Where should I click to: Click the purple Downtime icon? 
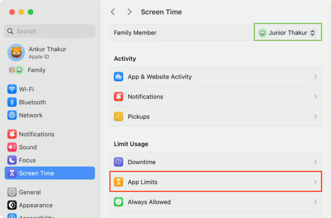[119, 162]
